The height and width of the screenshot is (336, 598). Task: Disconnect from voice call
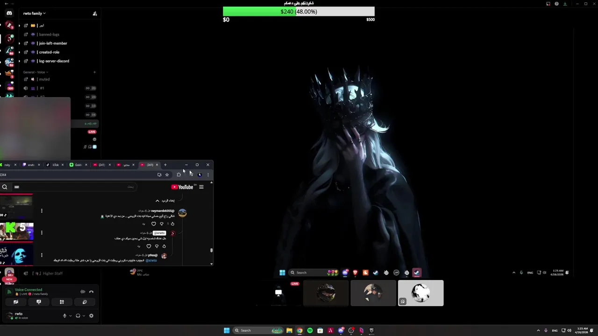point(92,292)
